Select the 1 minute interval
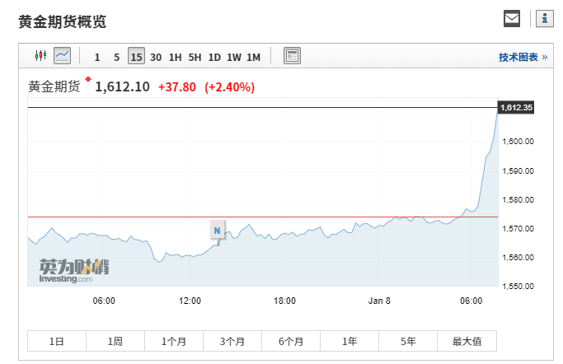Image resolution: width=563 pixels, height=364 pixels. [97, 57]
